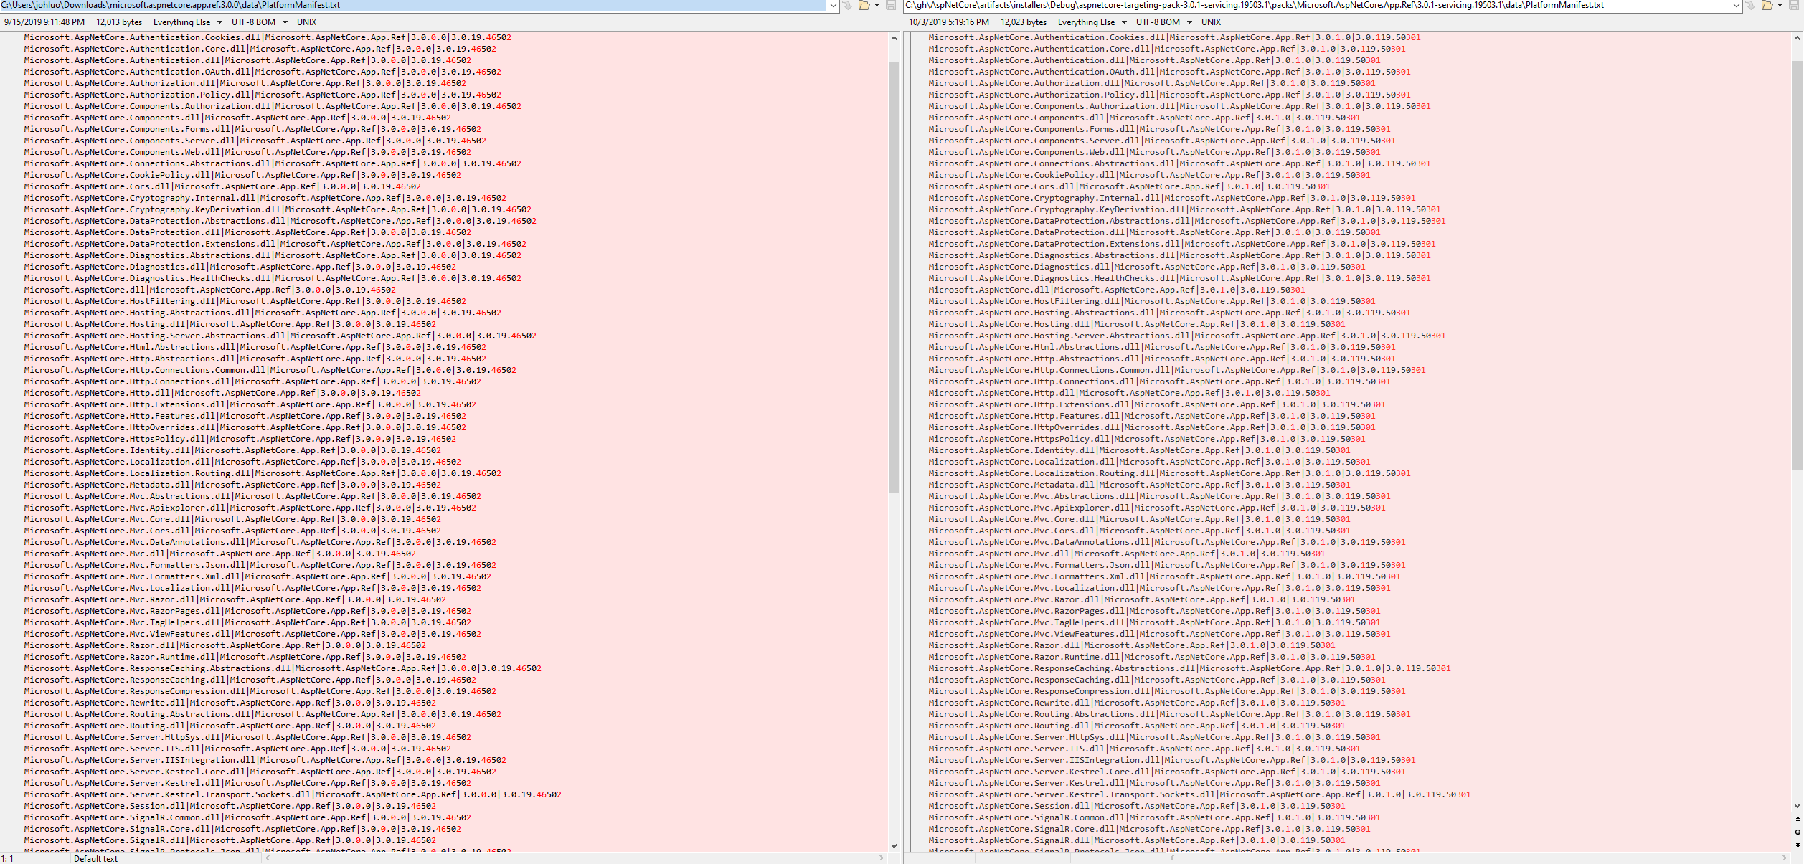1804x864 pixels.
Task: Open the right folder icon's dropdown arrow
Action: pos(1780,5)
